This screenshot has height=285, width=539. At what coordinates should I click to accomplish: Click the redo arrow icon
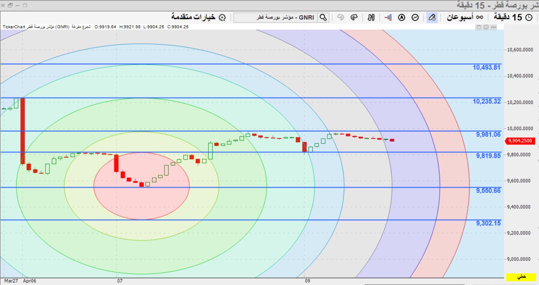pyautogui.click(x=354, y=18)
